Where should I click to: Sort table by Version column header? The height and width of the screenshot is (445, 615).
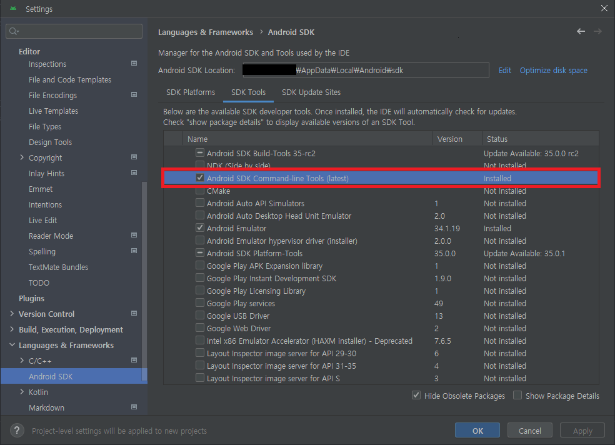coord(457,139)
